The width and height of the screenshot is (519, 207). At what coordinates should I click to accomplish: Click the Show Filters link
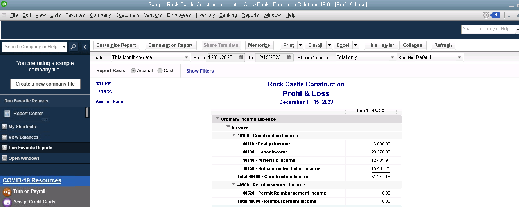200,71
